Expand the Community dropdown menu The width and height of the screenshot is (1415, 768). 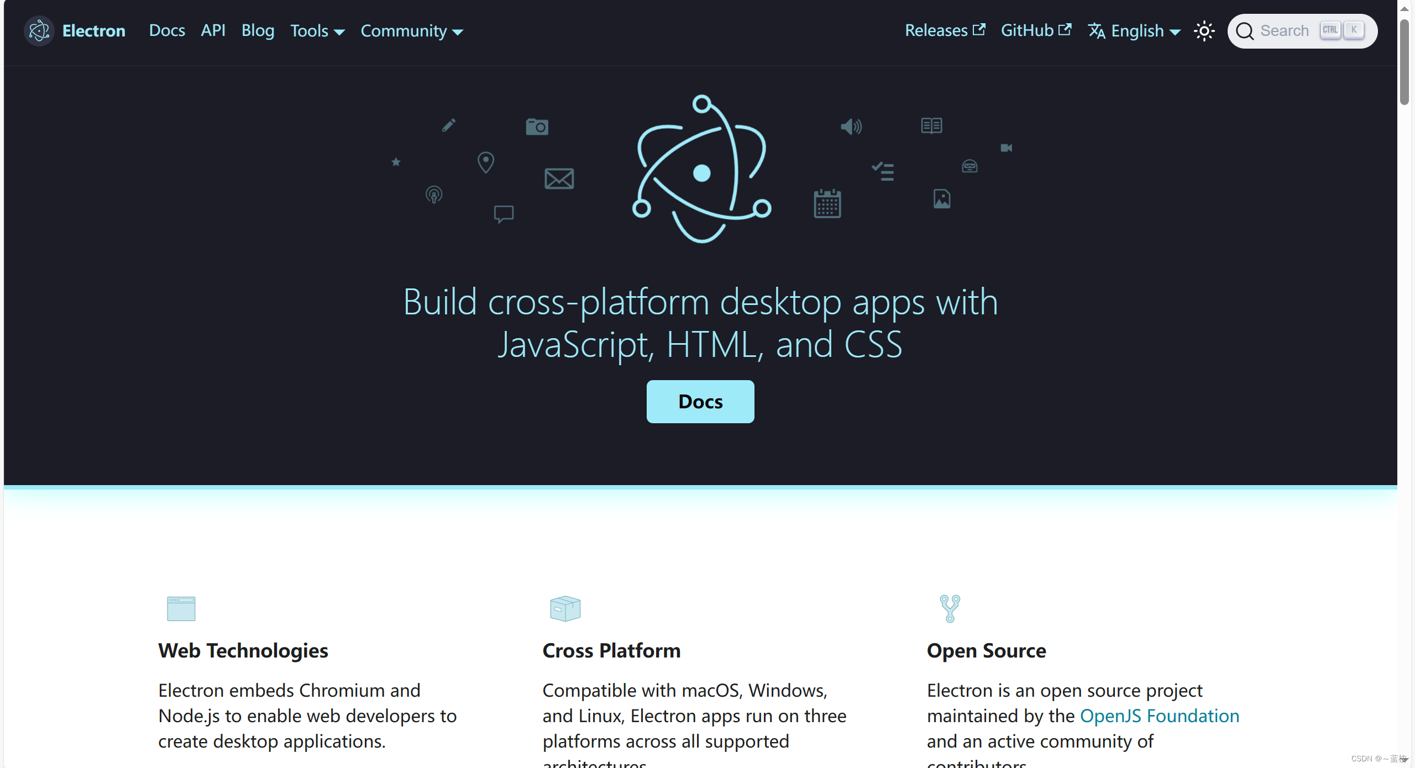[412, 31]
